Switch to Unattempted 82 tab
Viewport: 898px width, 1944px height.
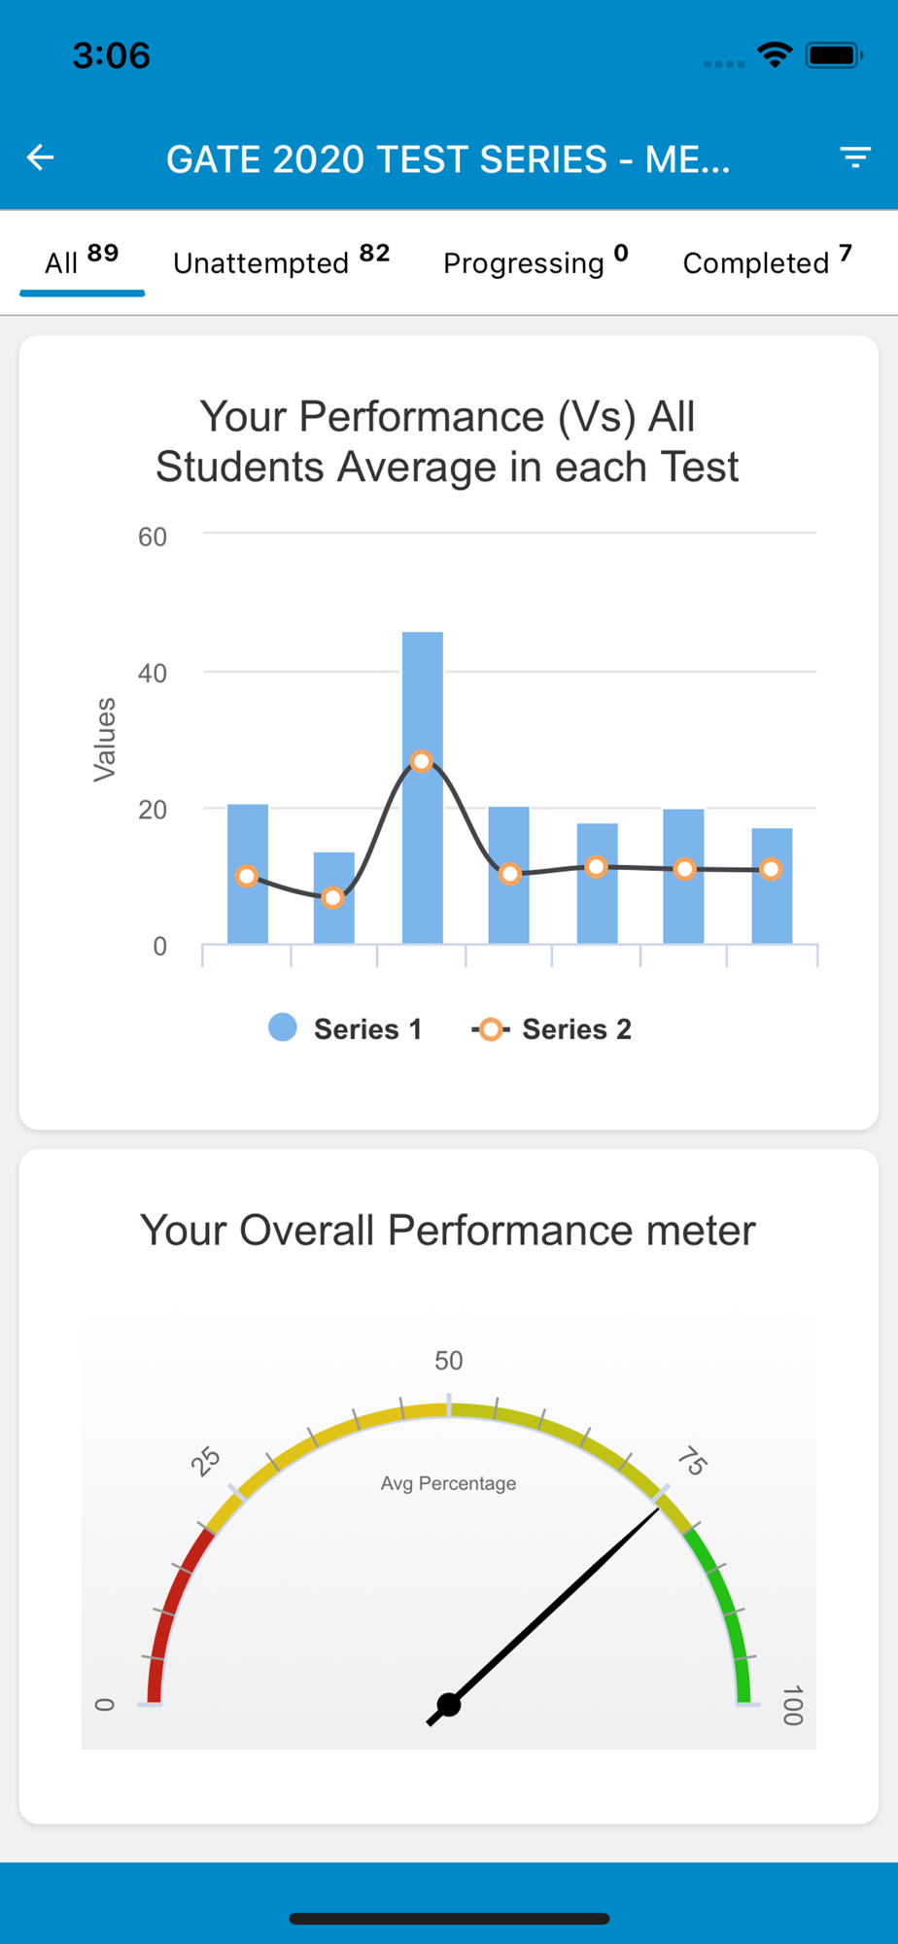click(281, 261)
